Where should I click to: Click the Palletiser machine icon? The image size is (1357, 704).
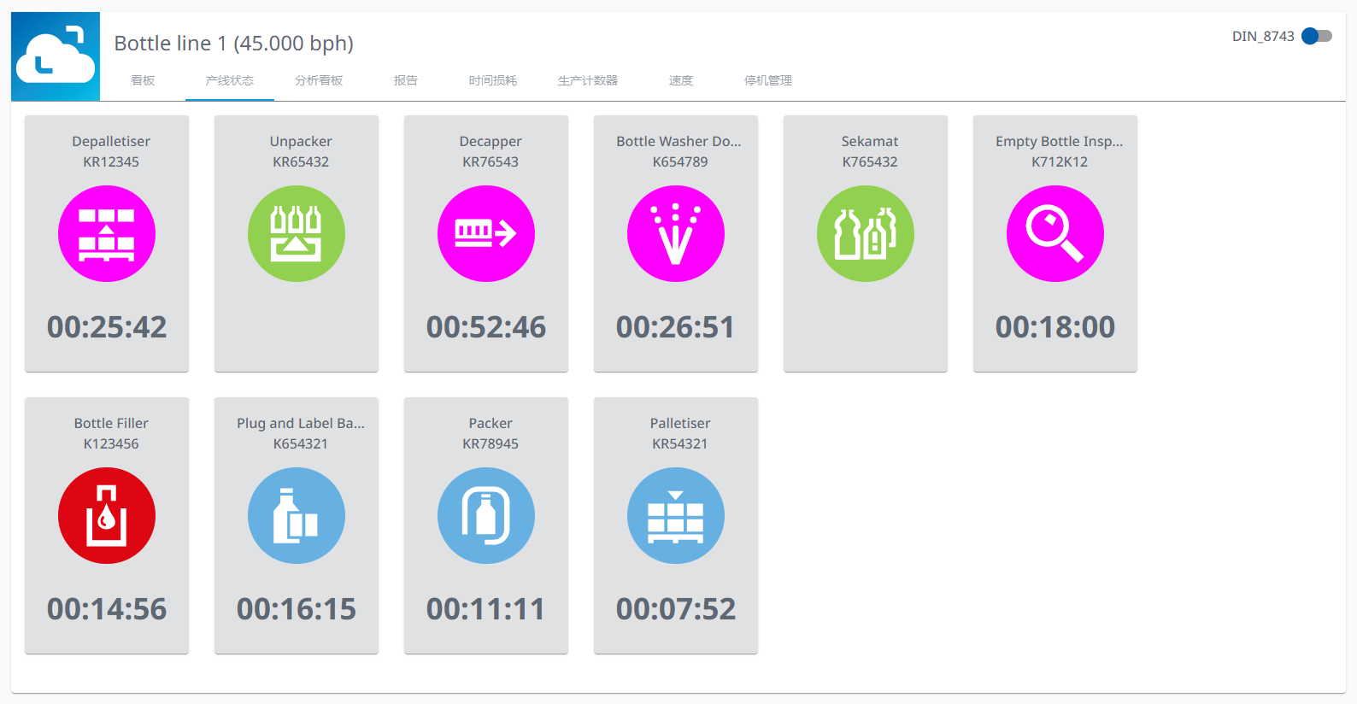[676, 515]
